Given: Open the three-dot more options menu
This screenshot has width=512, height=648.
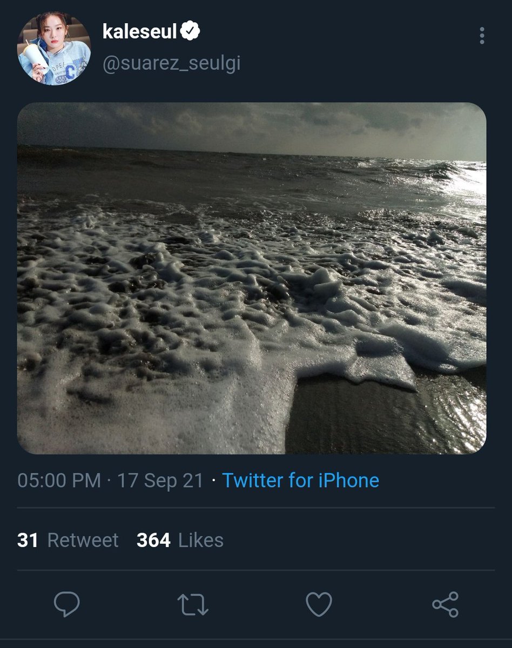Looking at the screenshot, I should tap(482, 36).
